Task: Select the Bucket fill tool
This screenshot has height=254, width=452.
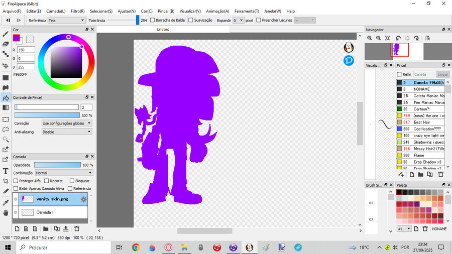Action: point(6,98)
